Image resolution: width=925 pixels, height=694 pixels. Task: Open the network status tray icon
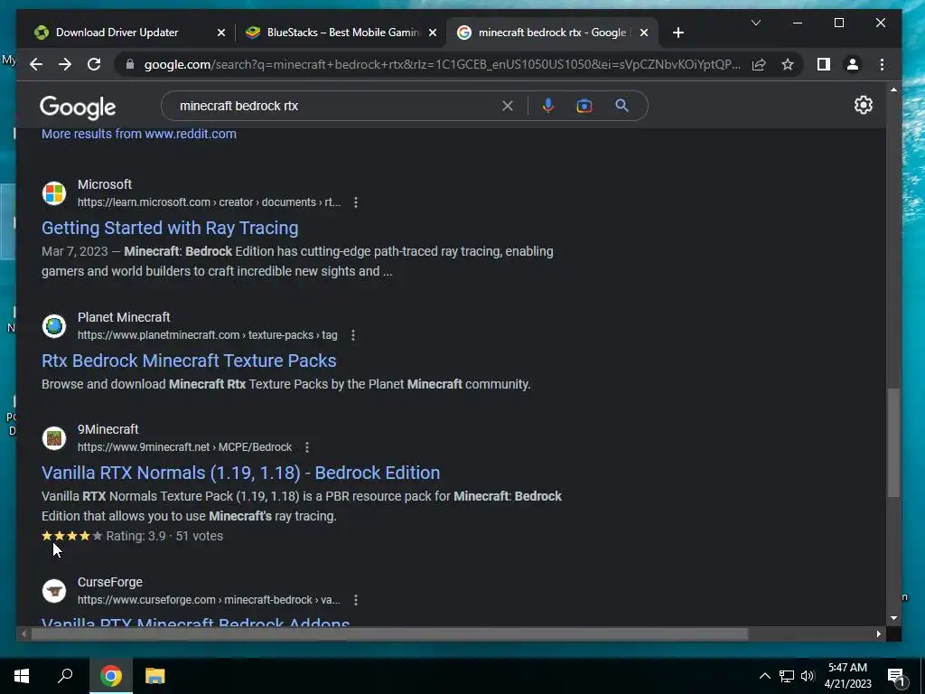coord(787,676)
